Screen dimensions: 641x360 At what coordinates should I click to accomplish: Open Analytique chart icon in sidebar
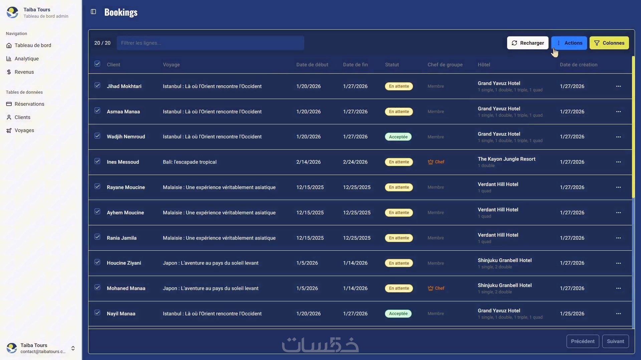click(x=9, y=59)
